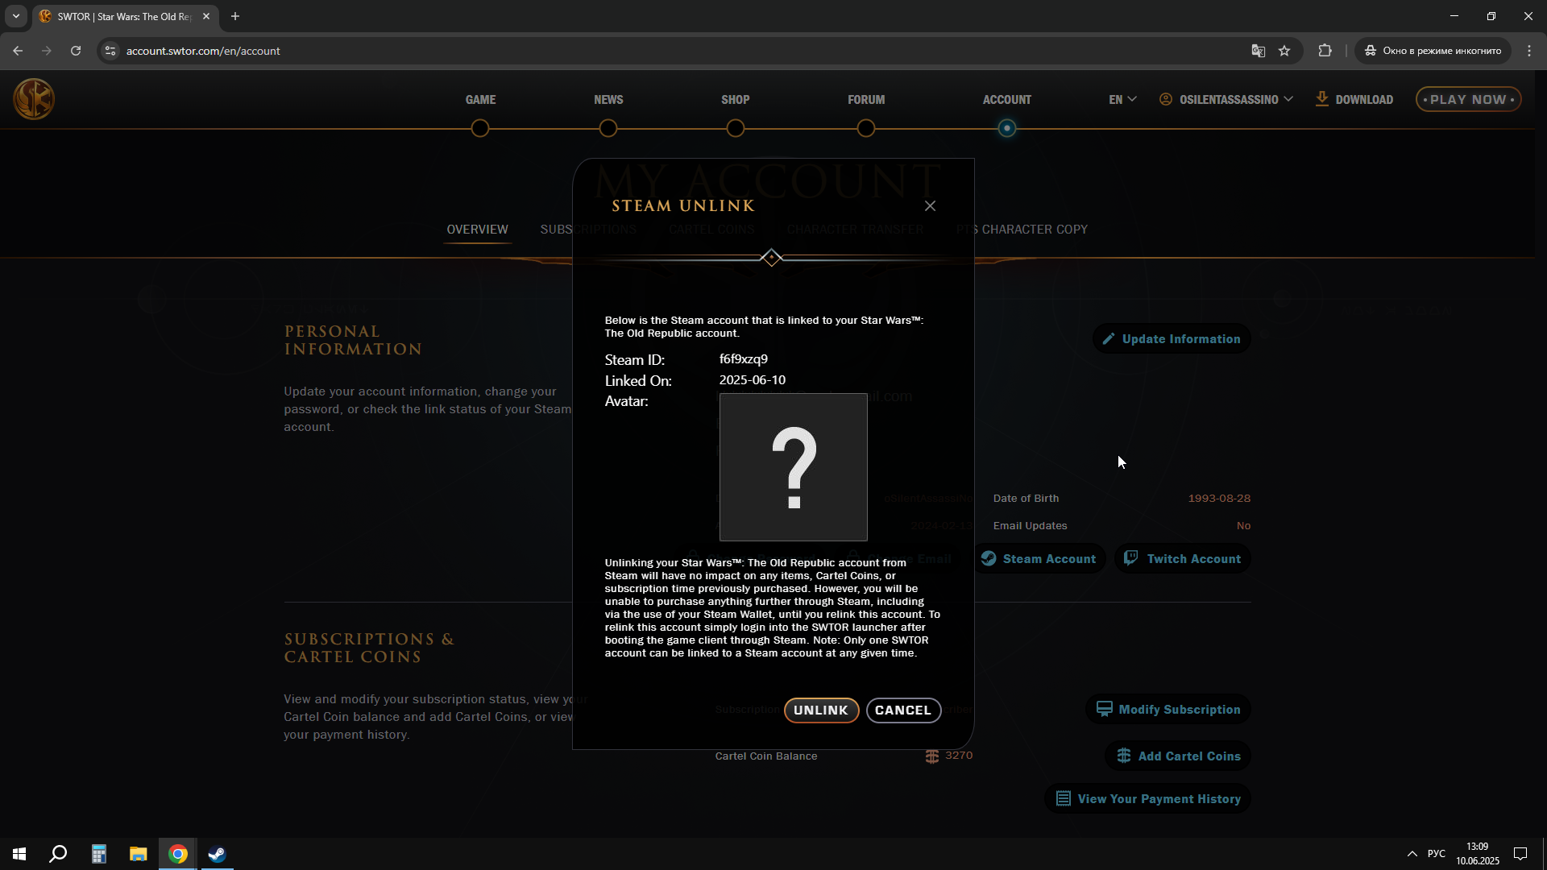Expand hidden system tray icons
The image size is (1547, 870).
click(x=1412, y=854)
